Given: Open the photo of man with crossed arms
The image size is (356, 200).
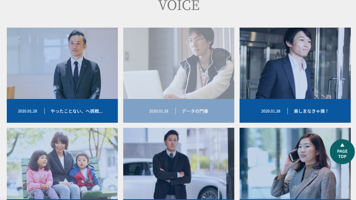Looking at the screenshot, I should 179,164.
